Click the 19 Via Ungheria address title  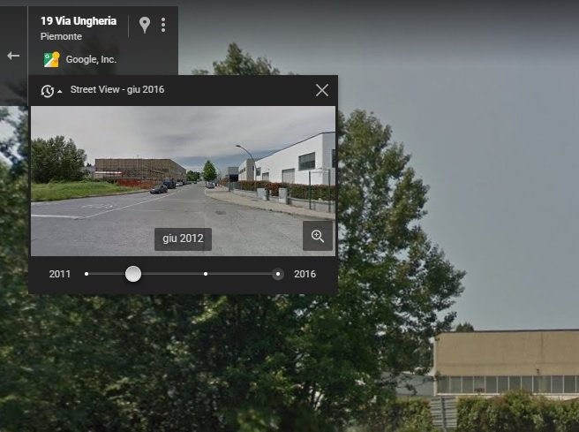tap(79, 21)
